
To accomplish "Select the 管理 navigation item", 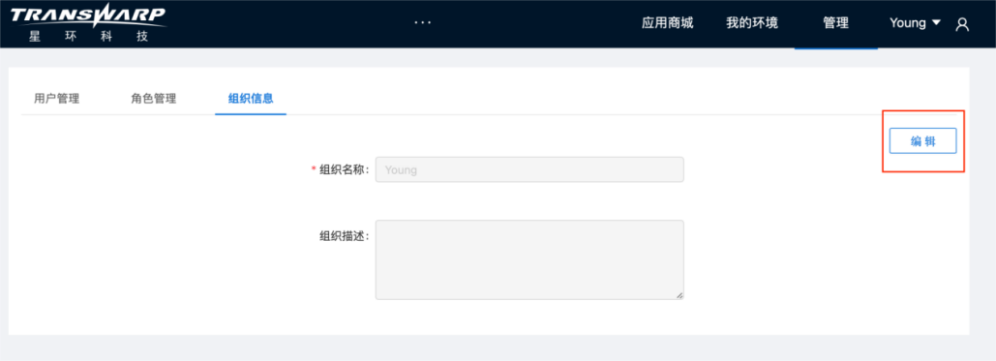I will [836, 23].
